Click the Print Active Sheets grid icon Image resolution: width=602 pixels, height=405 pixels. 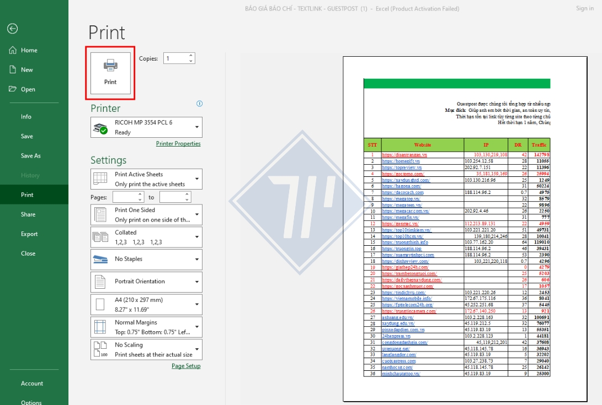(100, 179)
